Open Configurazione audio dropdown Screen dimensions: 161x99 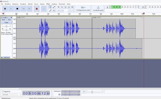tap(83, 9)
